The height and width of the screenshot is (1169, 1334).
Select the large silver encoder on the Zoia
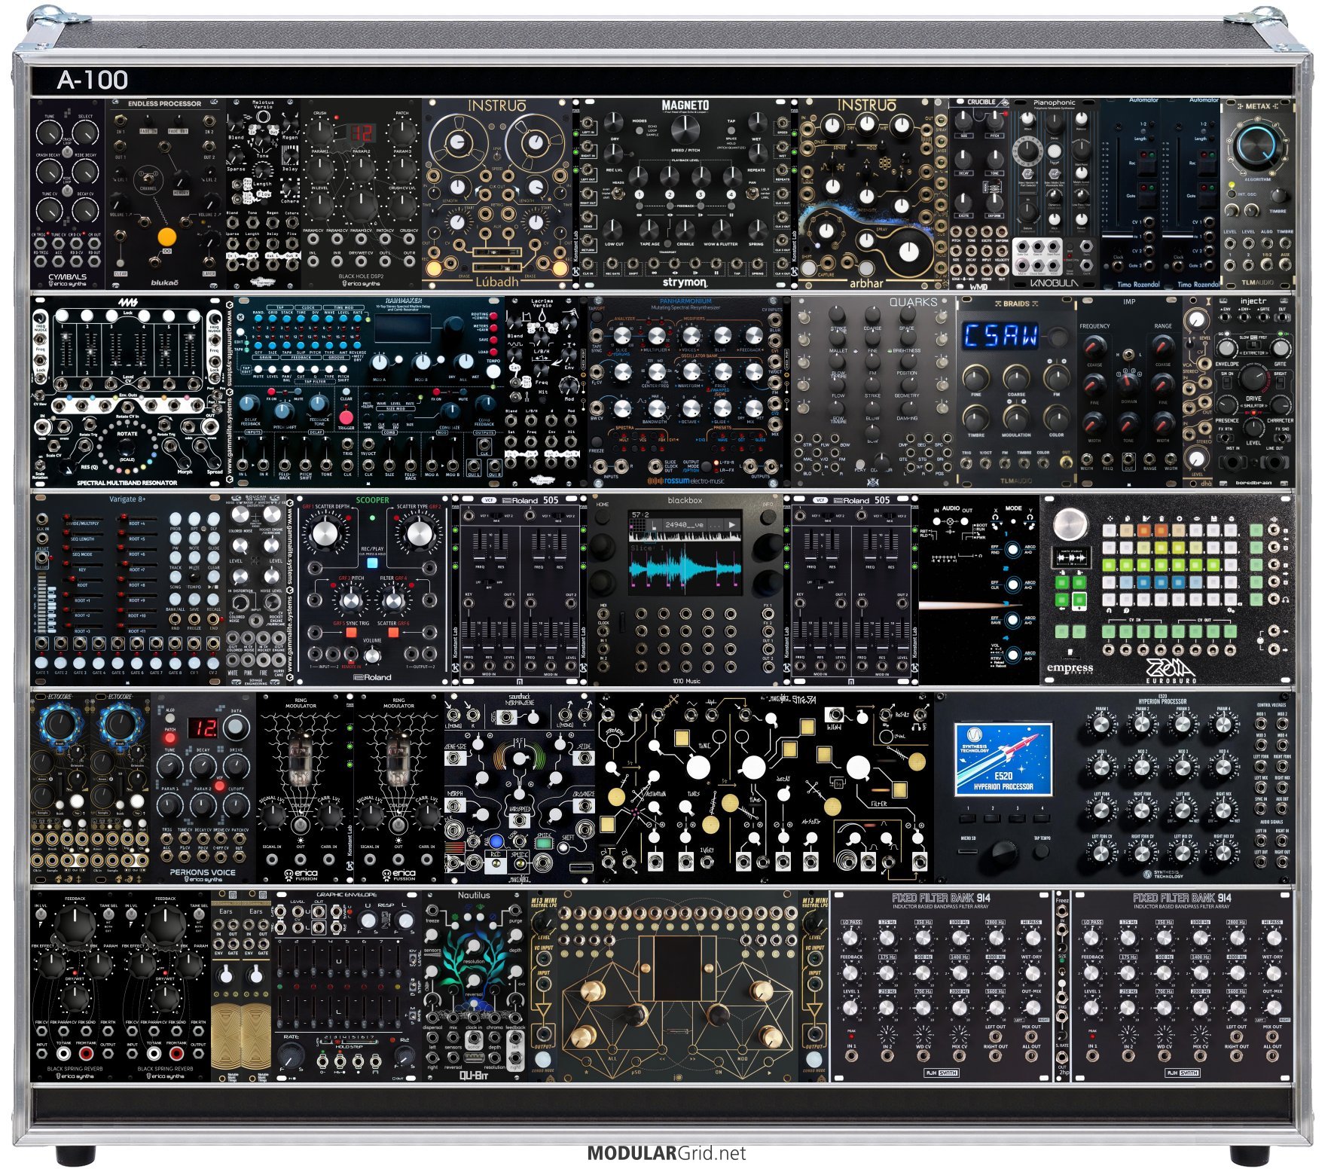click(1070, 524)
